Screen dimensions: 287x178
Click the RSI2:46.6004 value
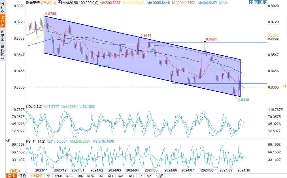point(80,141)
